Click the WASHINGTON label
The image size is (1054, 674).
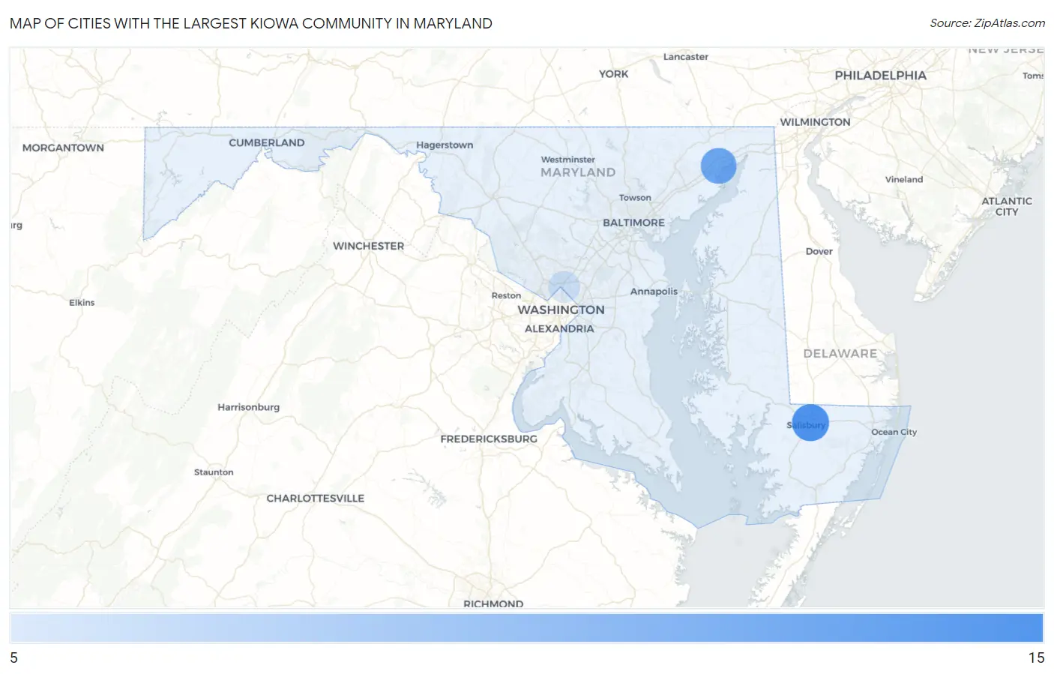(x=561, y=310)
